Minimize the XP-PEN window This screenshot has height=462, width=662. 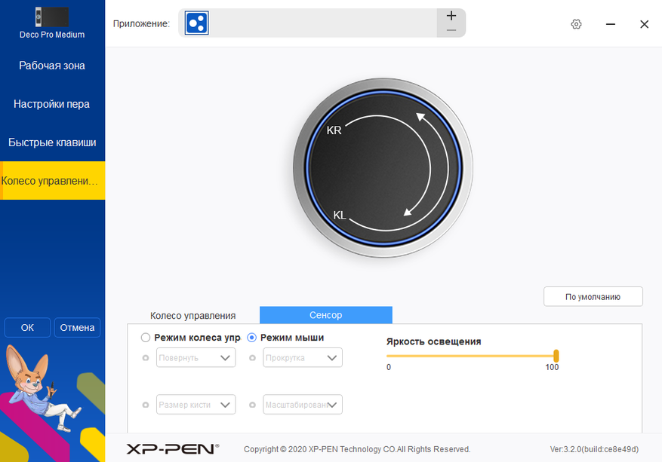tap(611, 24)
